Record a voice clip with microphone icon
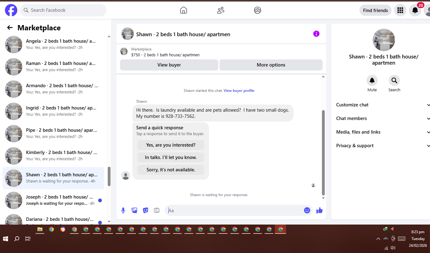This screenshot has height=253, width=430. (123, 210)
